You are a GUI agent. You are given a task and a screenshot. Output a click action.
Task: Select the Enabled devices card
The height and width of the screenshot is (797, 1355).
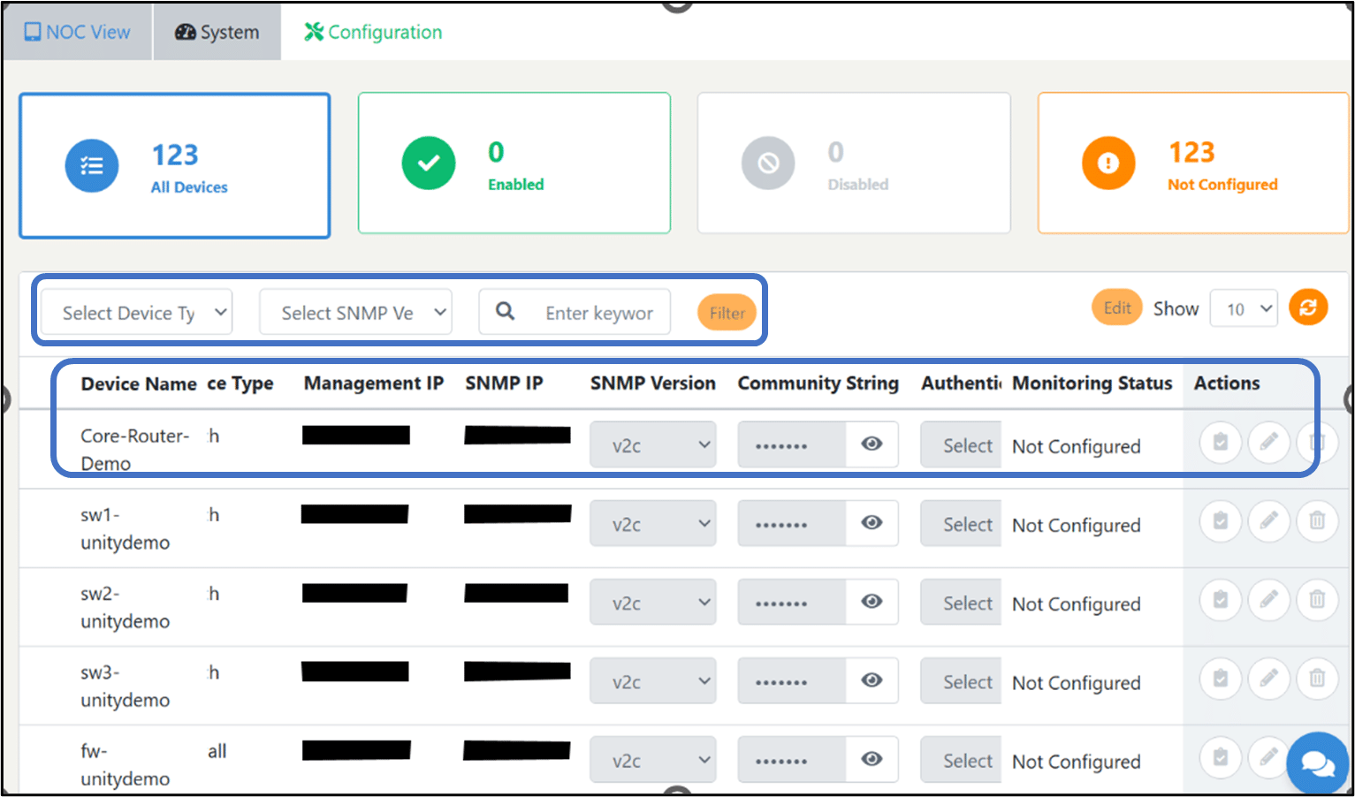point(514,163)
